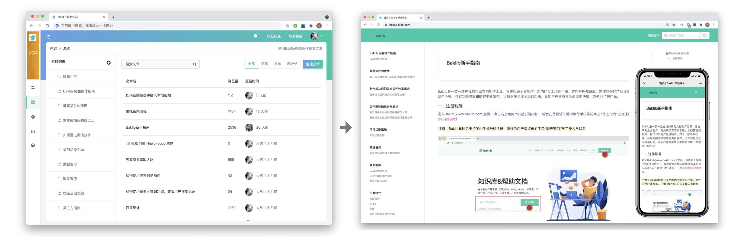Click the 搜索文章 search field

pos(160,64)
